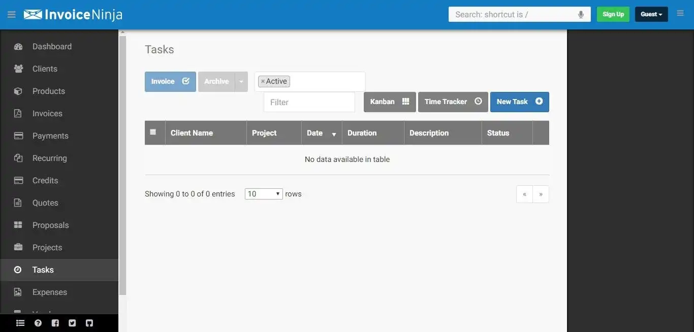Expand the Archive actions dropdown arrow
Viewport: 694px width, 332px height.
click(x=241, y=81)
